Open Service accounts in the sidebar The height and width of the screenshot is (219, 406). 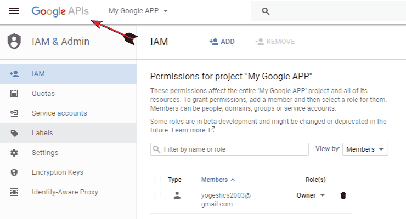tap(69, 113)
